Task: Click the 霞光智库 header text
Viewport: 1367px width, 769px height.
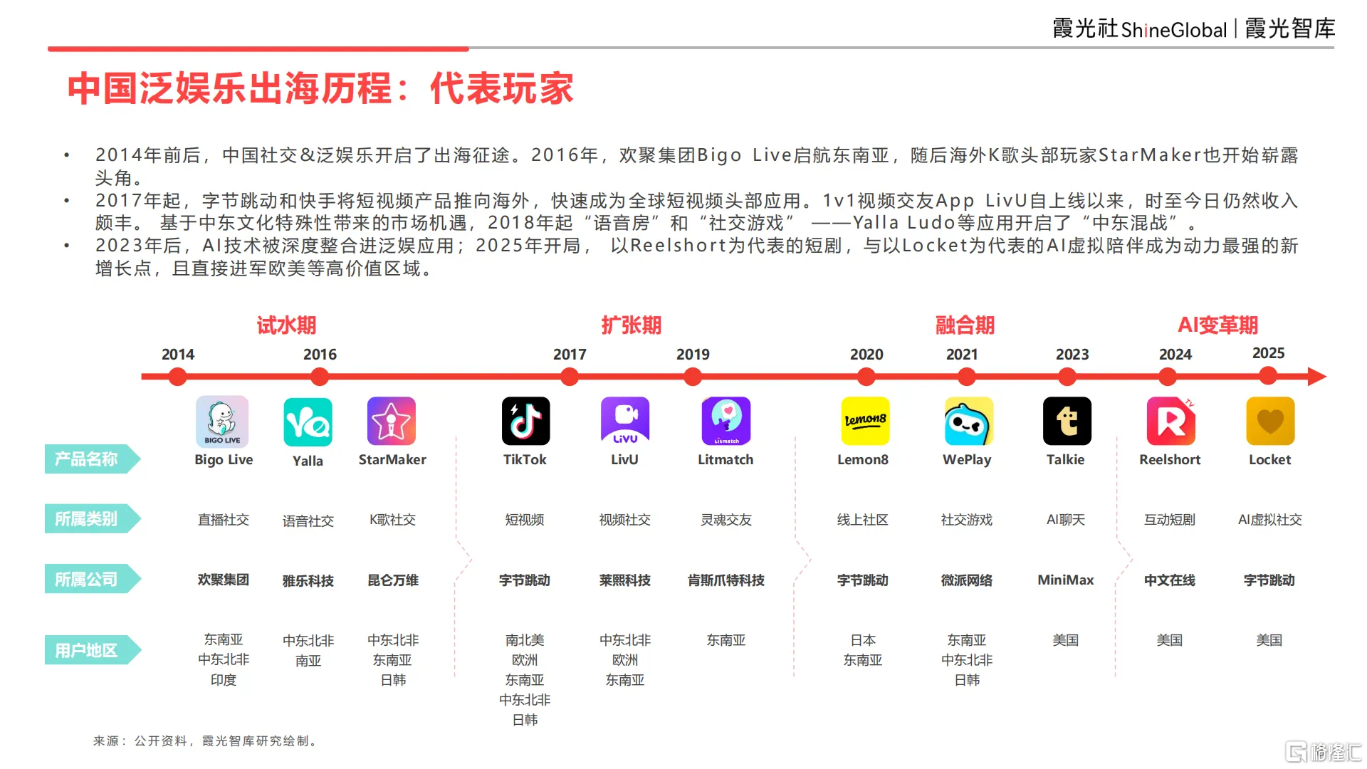Action: 1290,29
